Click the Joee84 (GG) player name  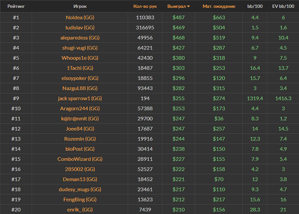80,128
